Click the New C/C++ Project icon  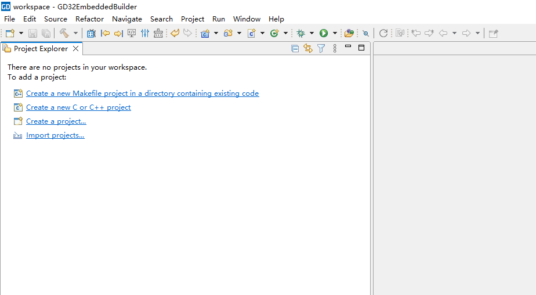(205, 33)
